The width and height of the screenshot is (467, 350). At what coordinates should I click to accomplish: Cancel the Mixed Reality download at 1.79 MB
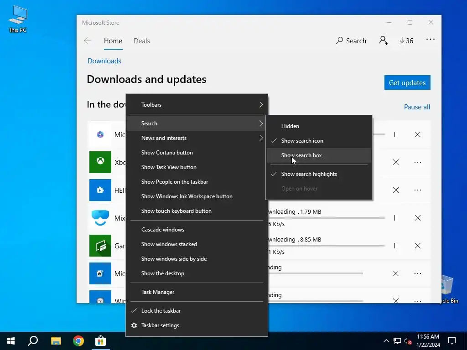click(x=418, y=218)
